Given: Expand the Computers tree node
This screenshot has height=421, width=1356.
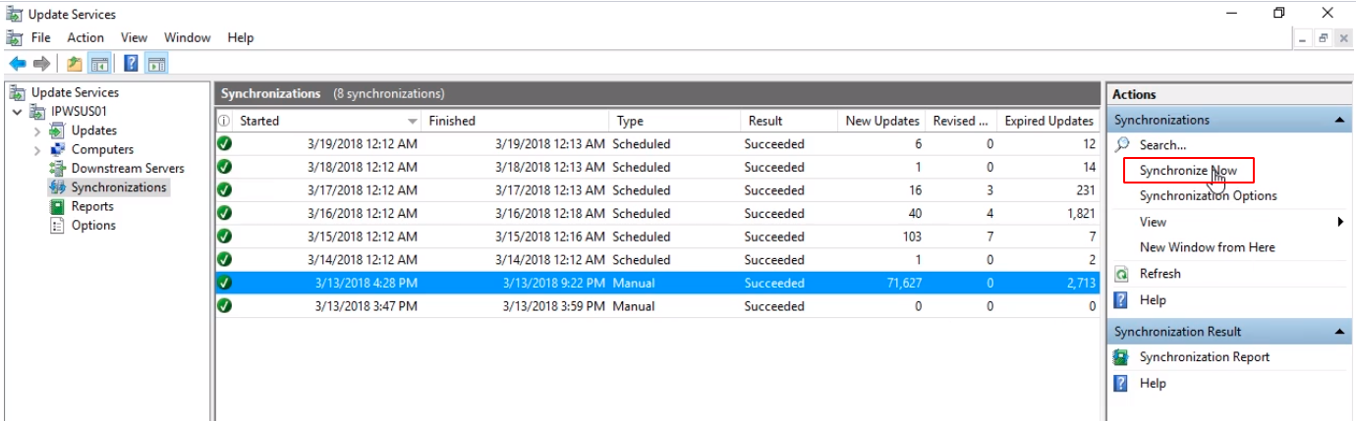Looking at the screenshot, I should [37, 150].
